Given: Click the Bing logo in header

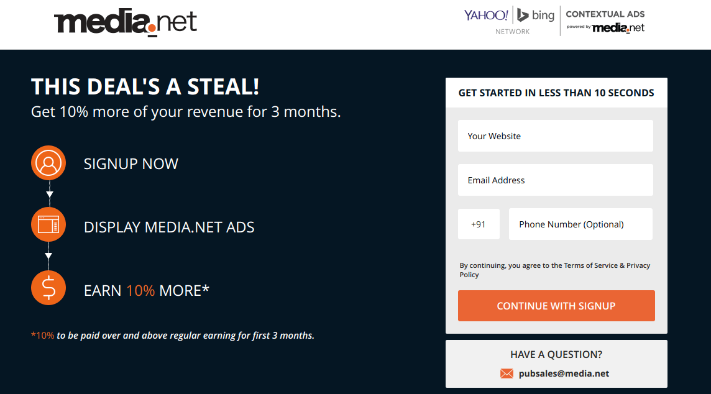Looking at the screenshot, I should pos(536,15).
